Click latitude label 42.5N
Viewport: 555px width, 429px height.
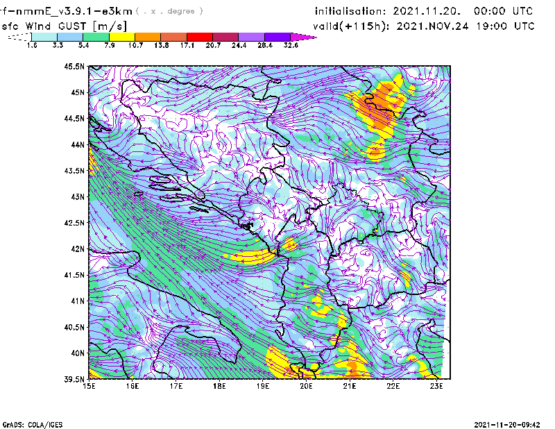pyautogui.click(x=75, y=223)
